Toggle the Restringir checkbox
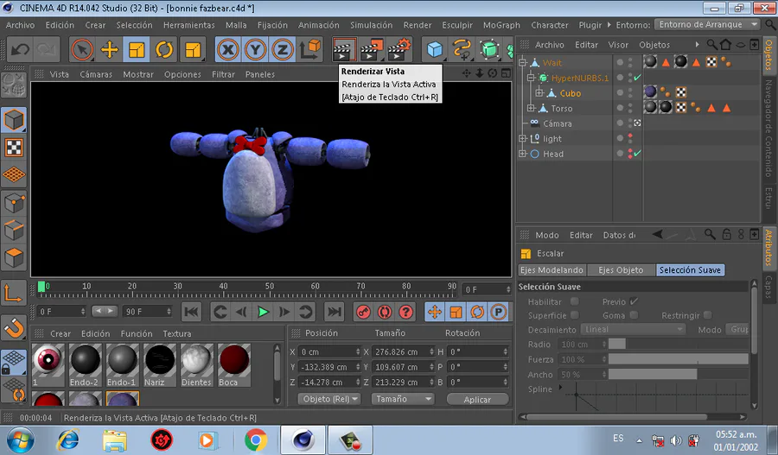The height and width of the screenshot is (455, 778). [x=707, y=315]
